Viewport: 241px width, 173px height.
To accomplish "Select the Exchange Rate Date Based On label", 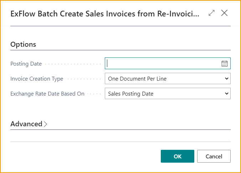I will tap(47, 94).
